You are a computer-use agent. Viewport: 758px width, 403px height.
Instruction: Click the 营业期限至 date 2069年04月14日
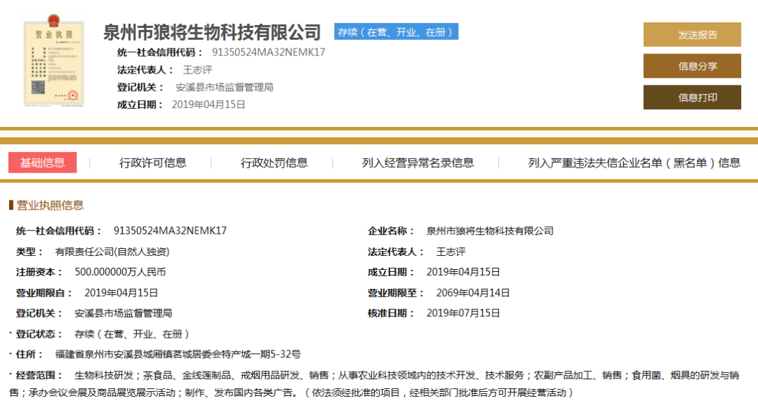tap(473, 293)
